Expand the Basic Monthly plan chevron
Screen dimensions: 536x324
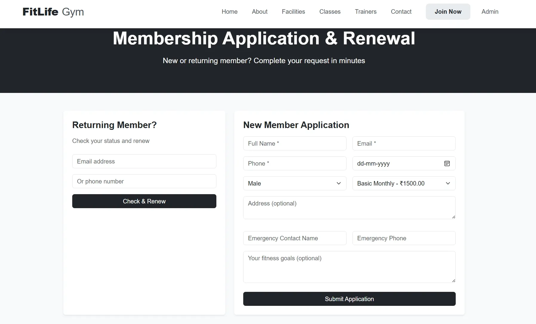[x=448, y=183]
